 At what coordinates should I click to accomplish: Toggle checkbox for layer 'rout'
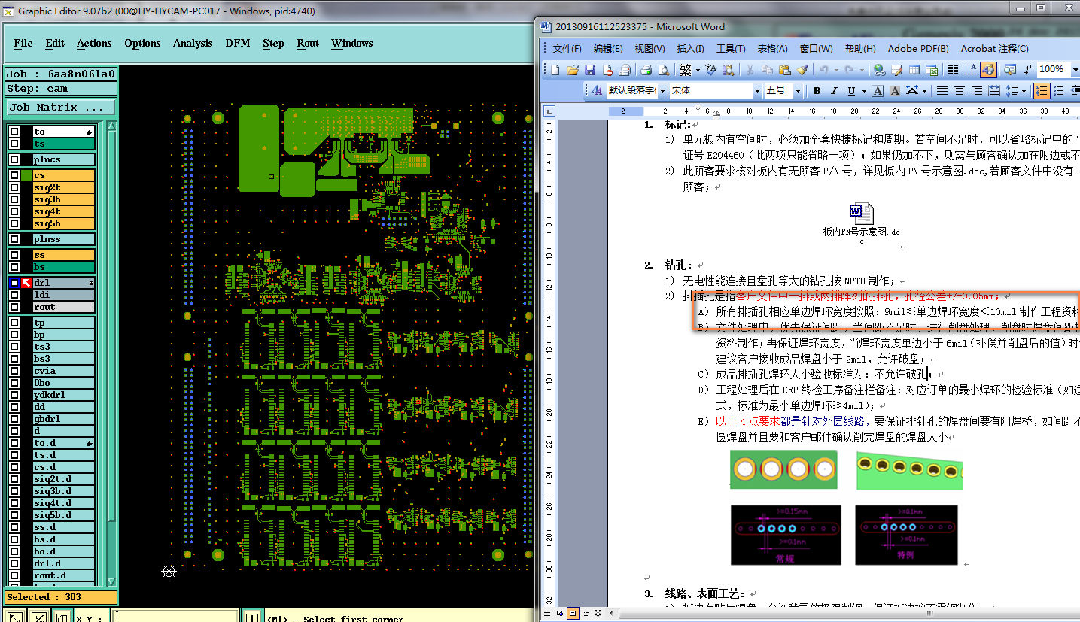click(x=14, y=307)
